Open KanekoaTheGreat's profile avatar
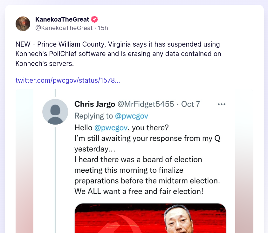Screen dimensions: 268x233 [23, 24]
